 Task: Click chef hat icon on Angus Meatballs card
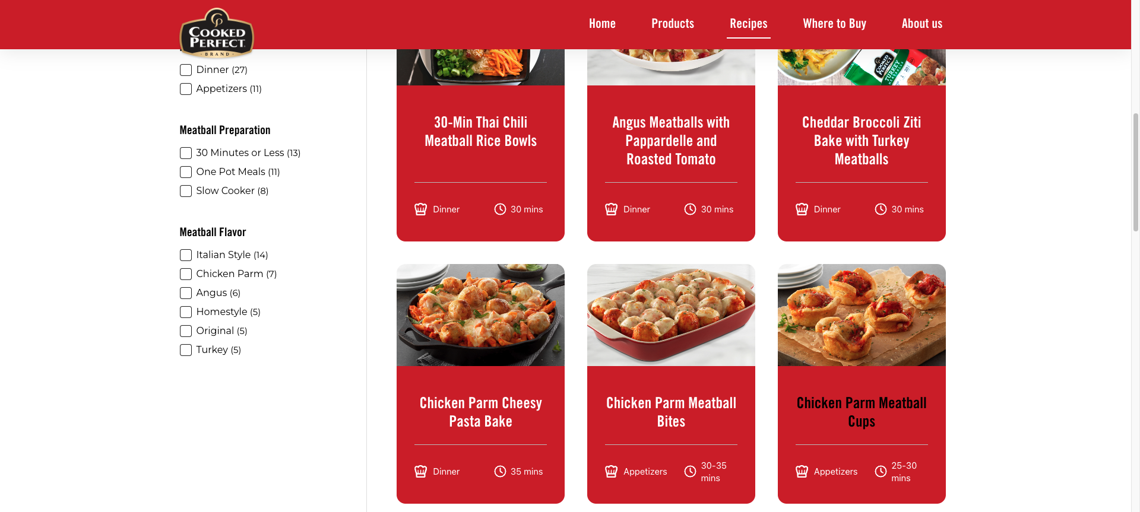611,209
